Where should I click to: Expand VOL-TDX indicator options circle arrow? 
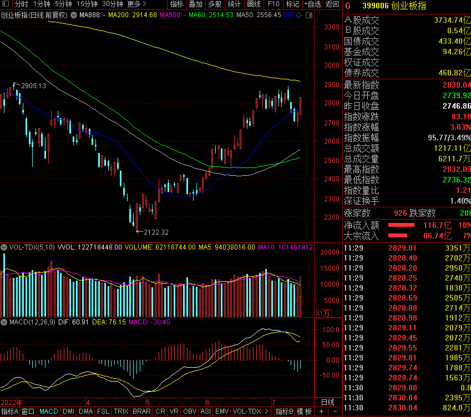[x=4, y=247]
